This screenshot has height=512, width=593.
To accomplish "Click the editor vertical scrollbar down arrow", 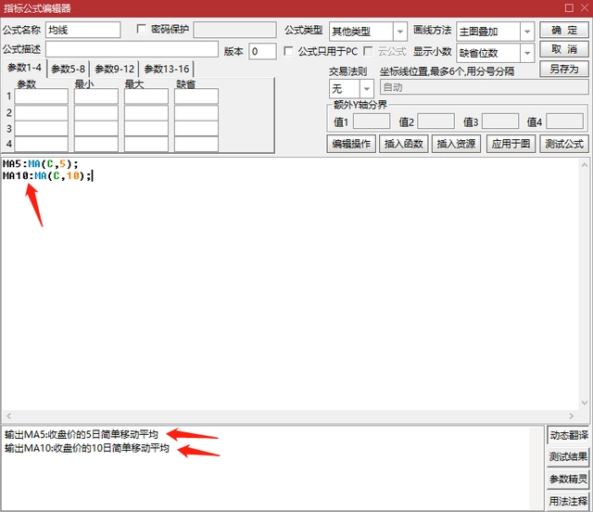I will coord(585,403).
